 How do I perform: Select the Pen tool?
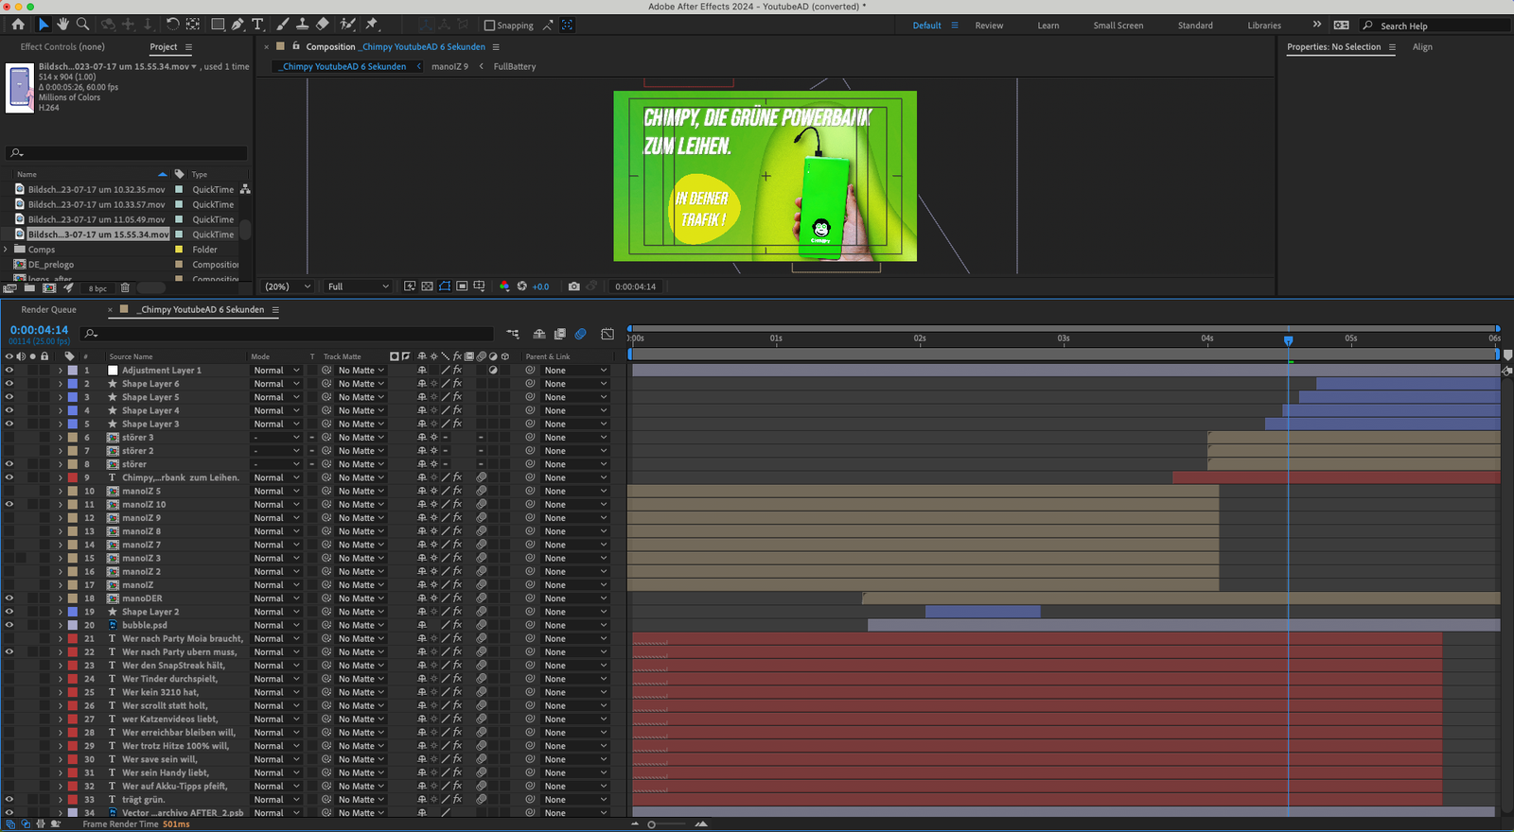238,25
